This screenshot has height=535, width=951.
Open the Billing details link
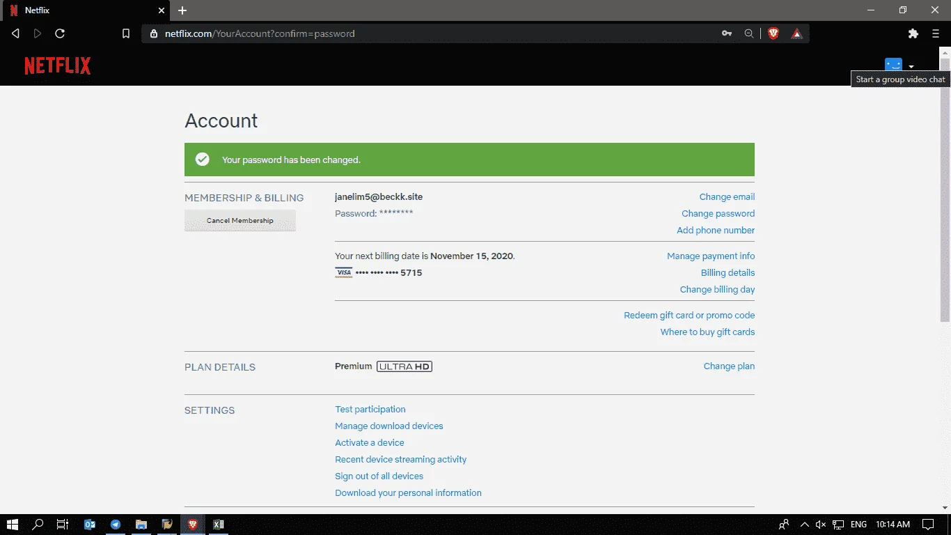pos(728,273)
